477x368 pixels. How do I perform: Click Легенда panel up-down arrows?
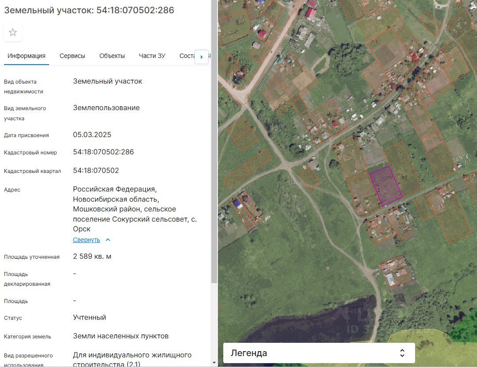click(x=402, y=353)
